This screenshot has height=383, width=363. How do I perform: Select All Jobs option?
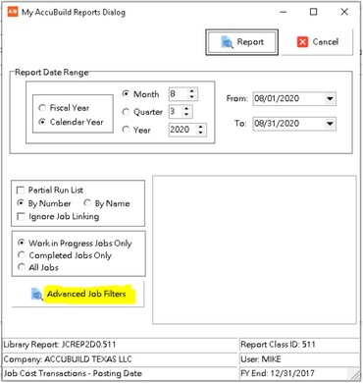click(22, 267)
